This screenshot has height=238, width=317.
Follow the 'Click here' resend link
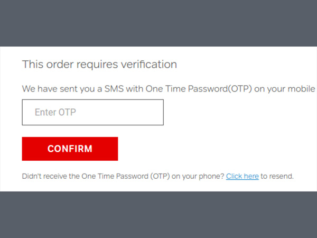(x=242, y=176)
